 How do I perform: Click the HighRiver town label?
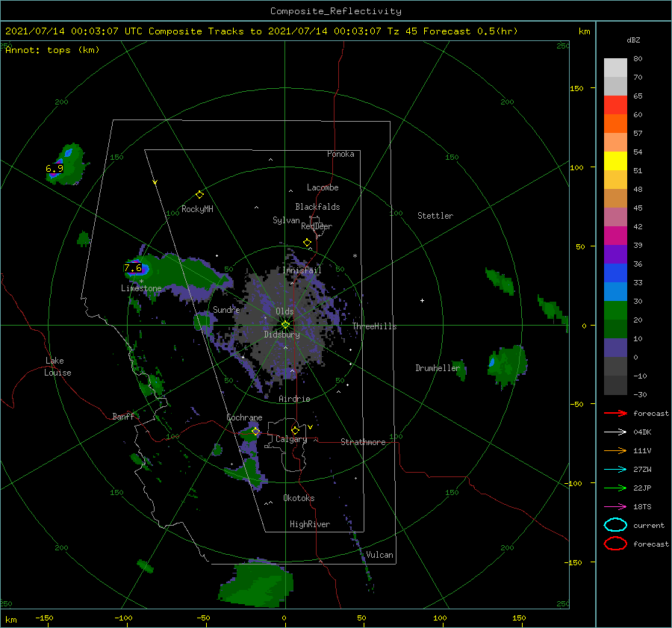[310, 524]
